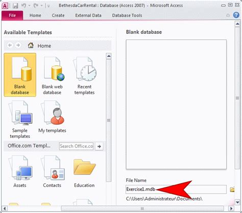Viewport: 242px width, 213px height.
Task: Minimize the ribbon with the caret icon
Action: pyautogui.click(x=228, y=15)
